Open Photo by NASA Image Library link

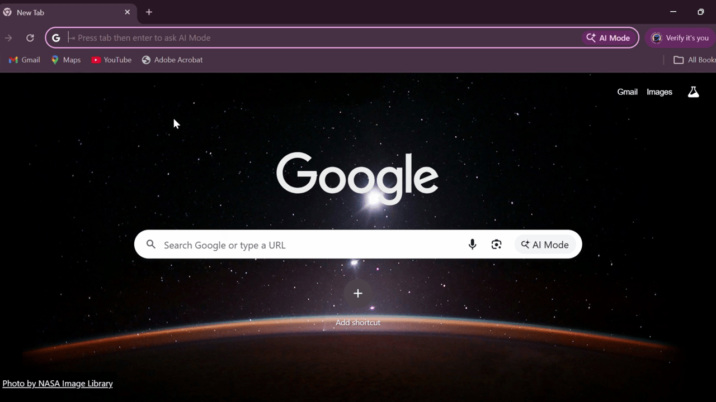point(58,384)
